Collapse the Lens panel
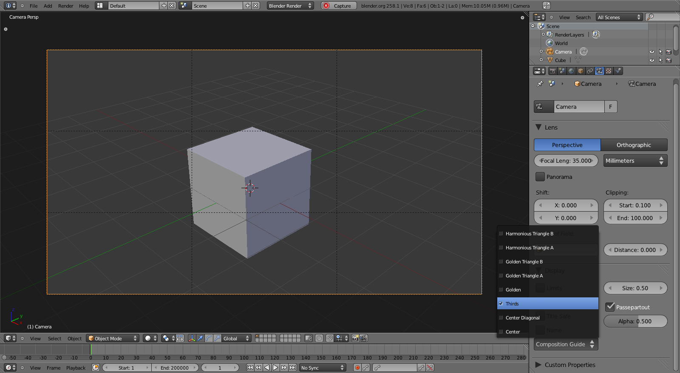The image size is (680, 373). point(538,127)
